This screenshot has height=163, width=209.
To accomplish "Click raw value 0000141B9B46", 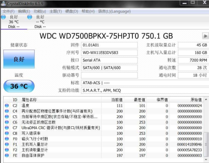I will click(x=189, y=144).
